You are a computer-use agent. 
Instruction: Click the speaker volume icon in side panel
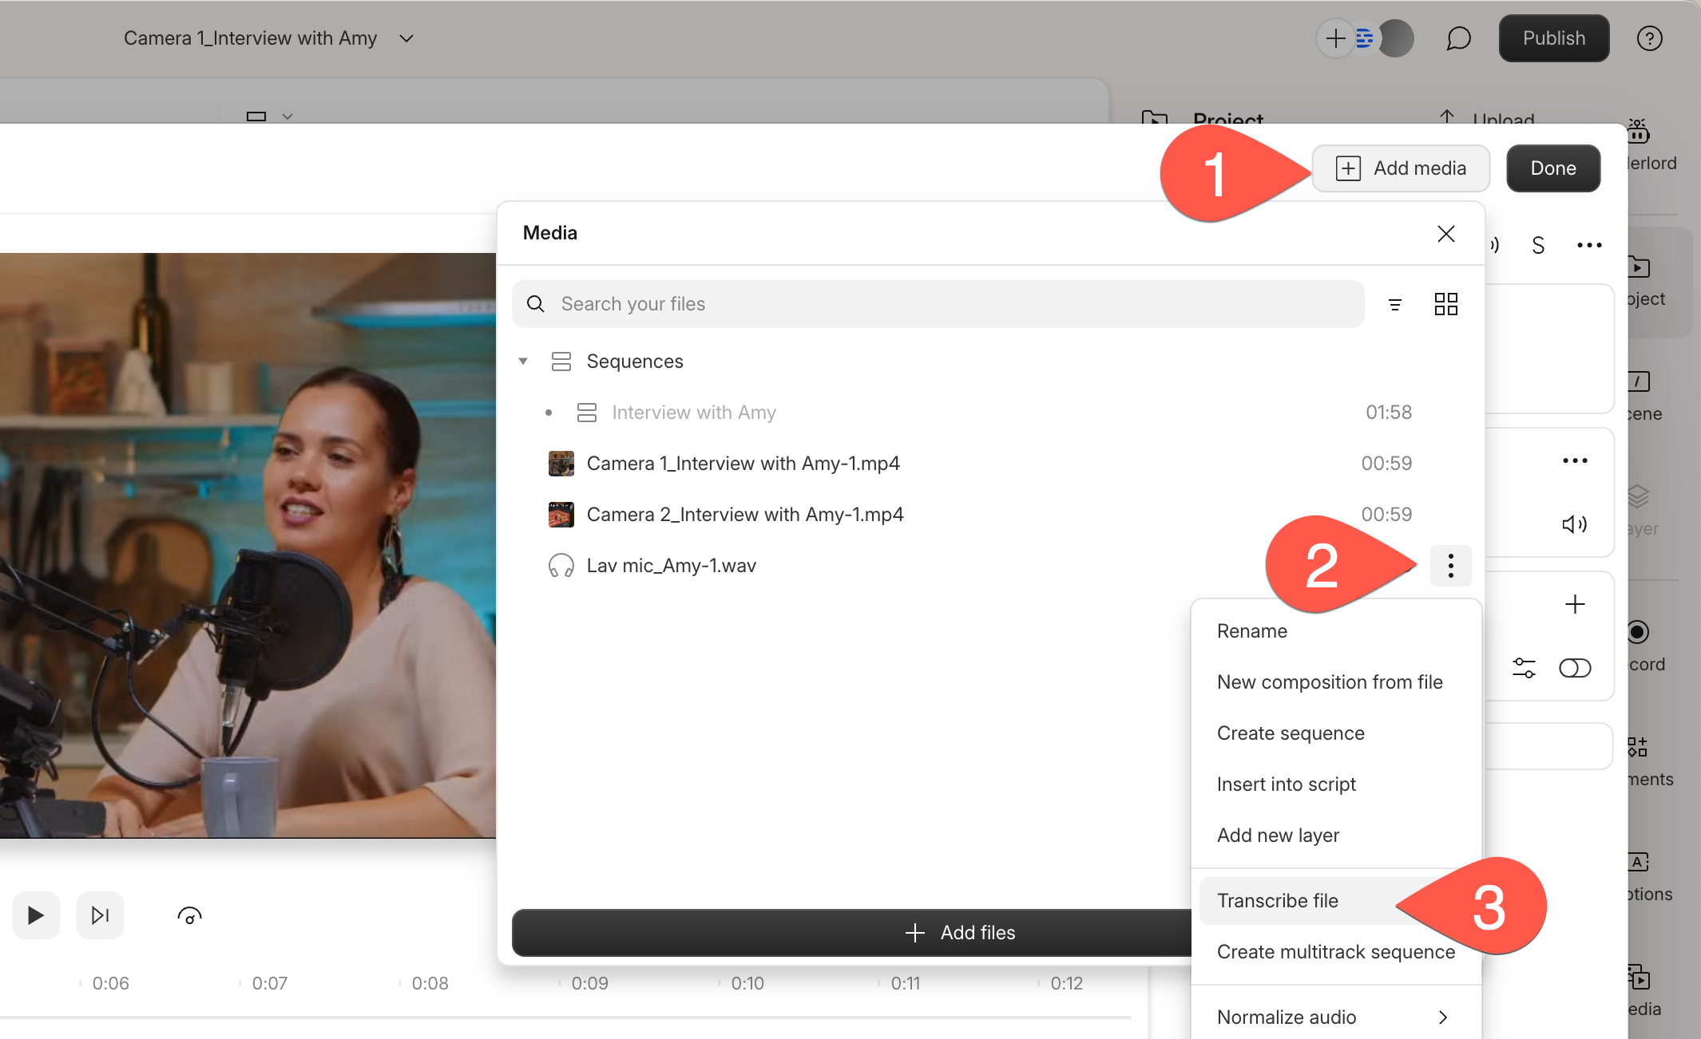click(1574, 524)
